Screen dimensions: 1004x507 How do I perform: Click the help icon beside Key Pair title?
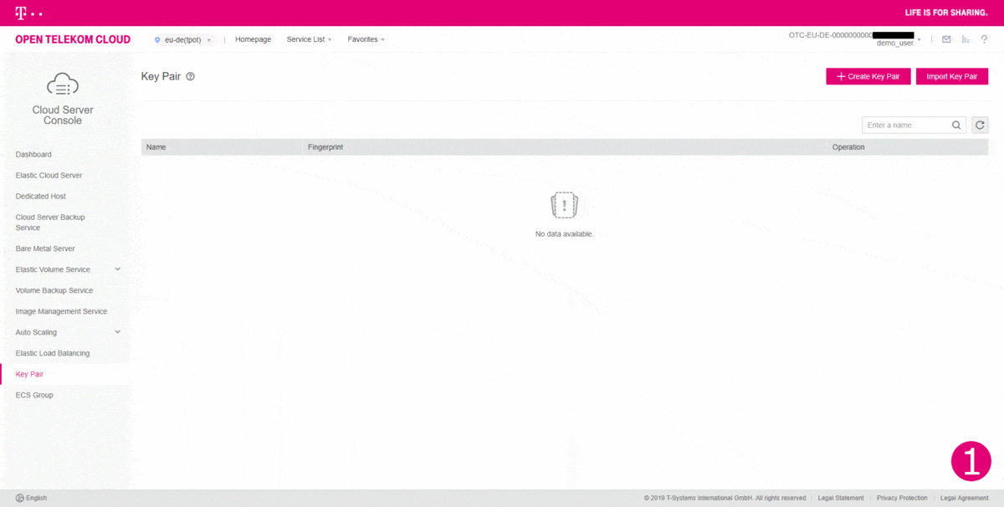click(x=190, y=75)
